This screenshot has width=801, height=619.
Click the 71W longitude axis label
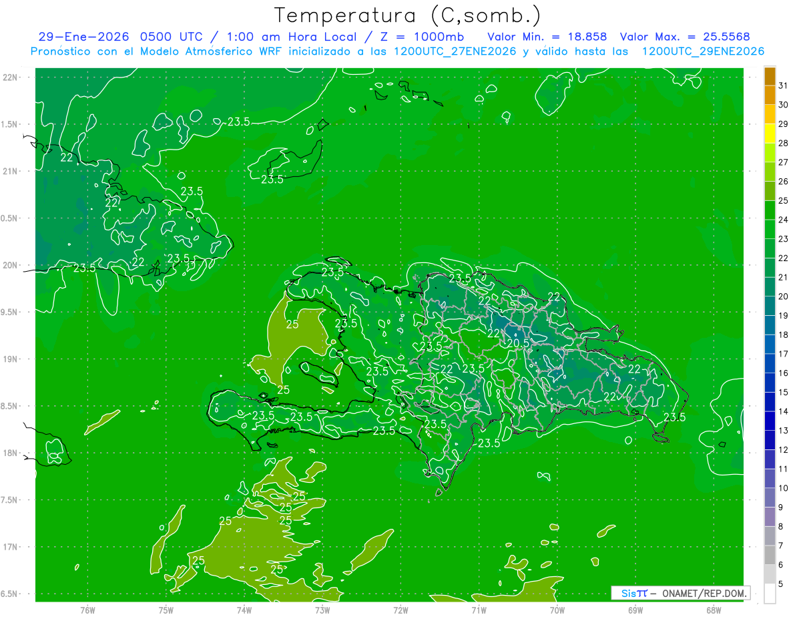[x=479, y=610]
